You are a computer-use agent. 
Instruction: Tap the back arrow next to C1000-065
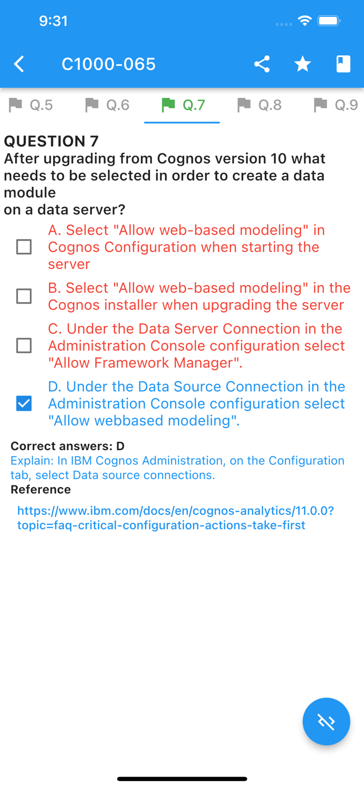pyautogui.click(x=19, y=64)
